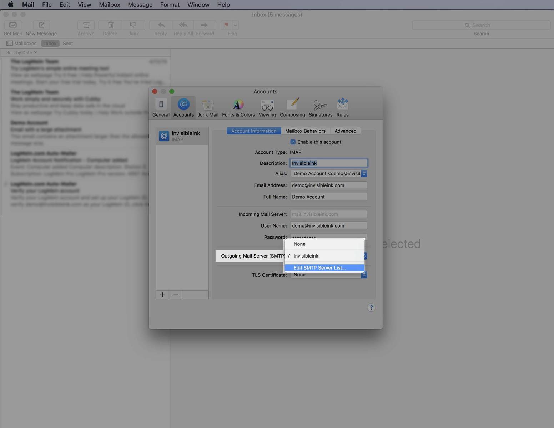Select the Invisibleink IMAP account

tap(182, 136)
